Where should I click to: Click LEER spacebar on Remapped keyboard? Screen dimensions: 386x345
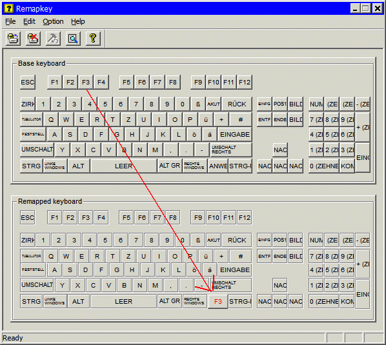tap(123, 302)
